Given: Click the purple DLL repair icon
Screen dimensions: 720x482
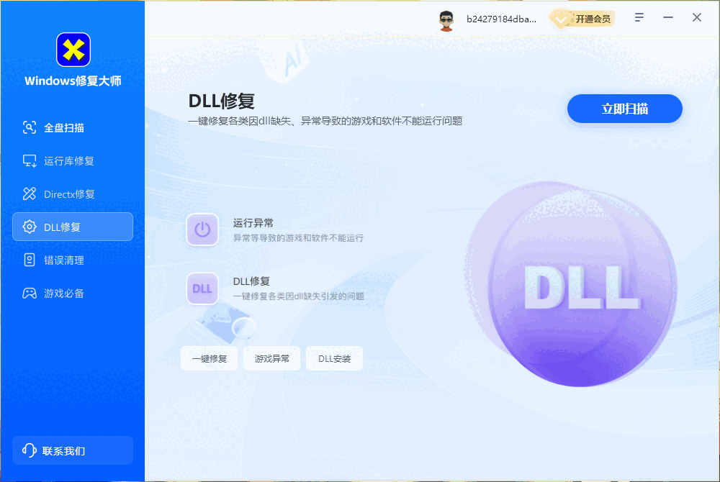Looking at the screenshot, I should click(x=202, y=288).
